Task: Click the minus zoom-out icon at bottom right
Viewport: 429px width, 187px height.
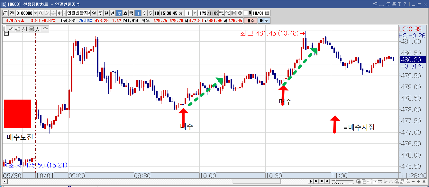Action: [x=413, y=182]
